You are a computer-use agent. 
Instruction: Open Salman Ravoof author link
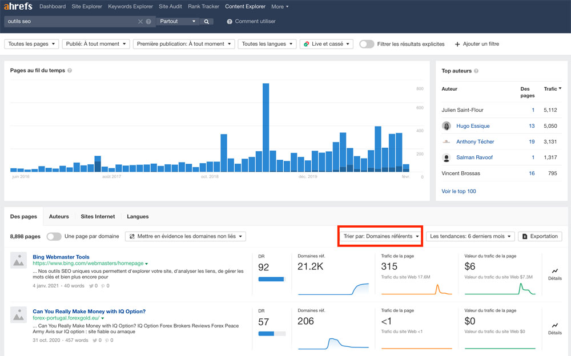[x=475, y=157]
